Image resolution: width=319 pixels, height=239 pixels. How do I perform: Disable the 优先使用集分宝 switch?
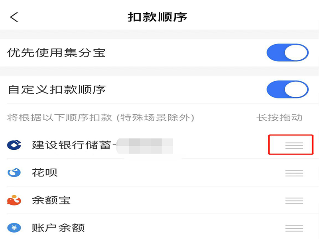(287, 53)
